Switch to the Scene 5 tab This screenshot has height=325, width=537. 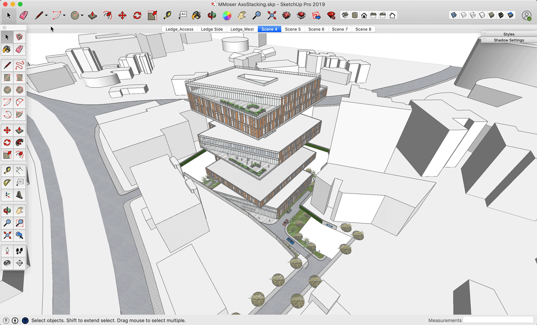[293, 29]
